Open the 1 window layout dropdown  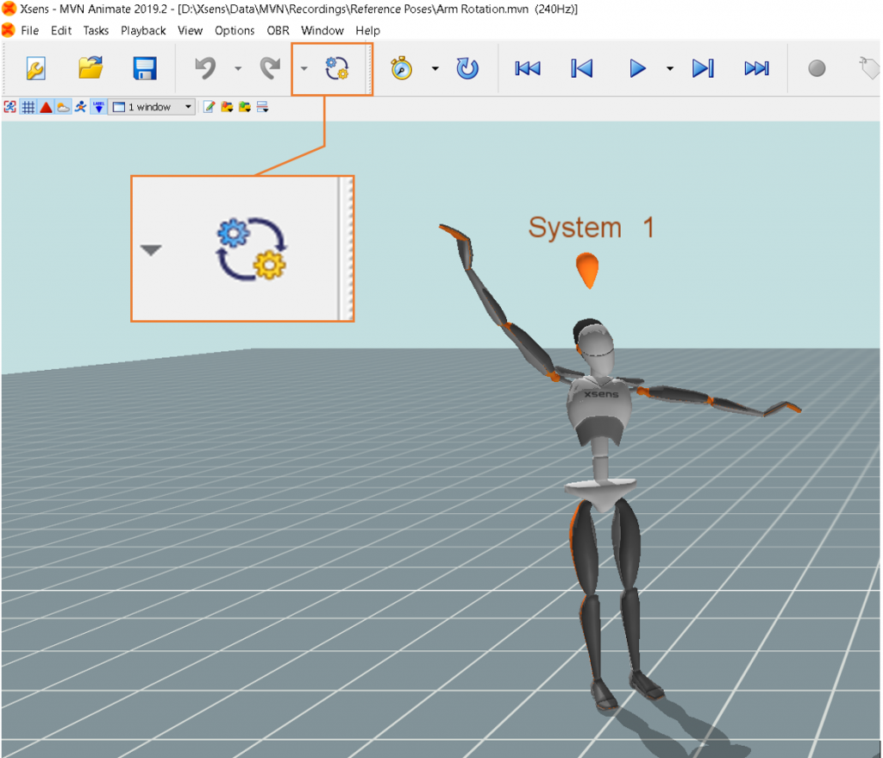coord(152,107)
